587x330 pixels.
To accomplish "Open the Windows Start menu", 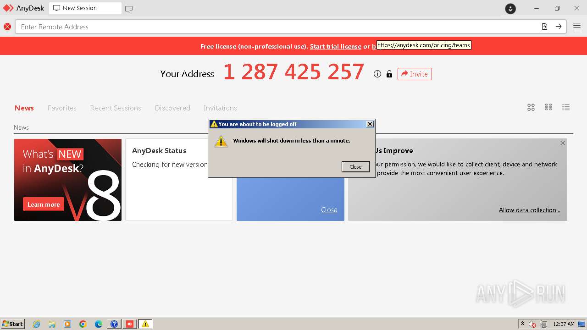I will pos(12,324).
